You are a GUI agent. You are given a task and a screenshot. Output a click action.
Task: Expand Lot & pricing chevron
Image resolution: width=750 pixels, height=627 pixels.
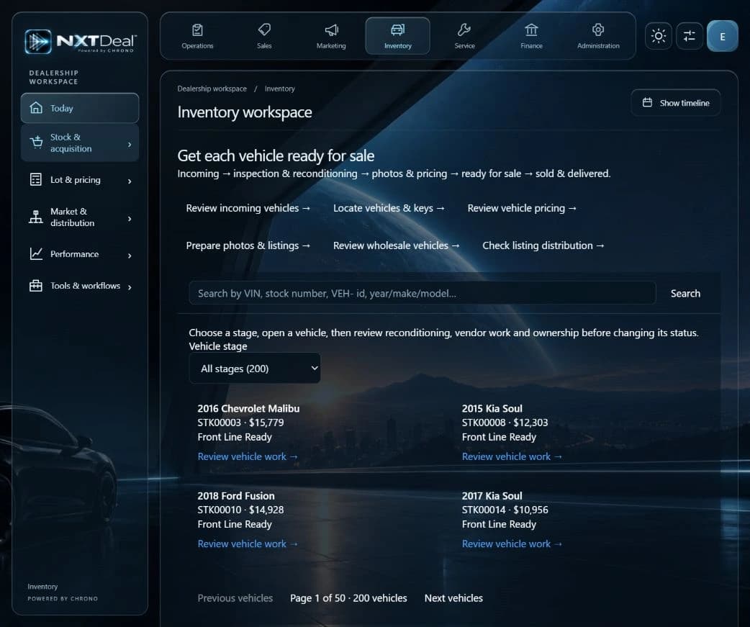click(129, 181)
